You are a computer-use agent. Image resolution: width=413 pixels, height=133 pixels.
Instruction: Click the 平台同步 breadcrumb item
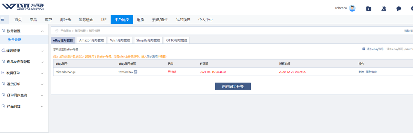tap(66, 31)
